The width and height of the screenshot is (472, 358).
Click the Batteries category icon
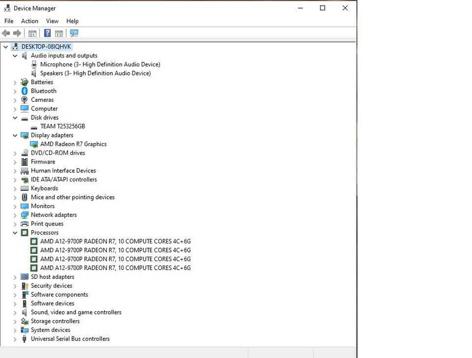pos(25,82)
